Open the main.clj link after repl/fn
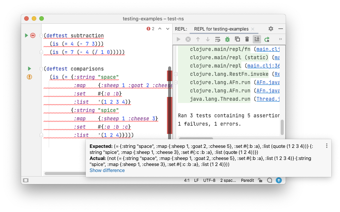The width and height of the screenshot is (340, 212). [268, 49]
